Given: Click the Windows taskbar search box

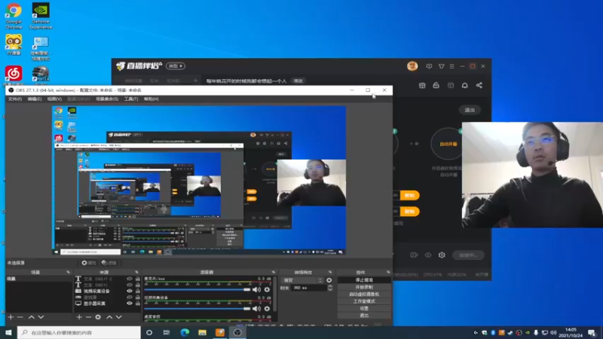Looking at the screenshot, I should tap(79, 332).
